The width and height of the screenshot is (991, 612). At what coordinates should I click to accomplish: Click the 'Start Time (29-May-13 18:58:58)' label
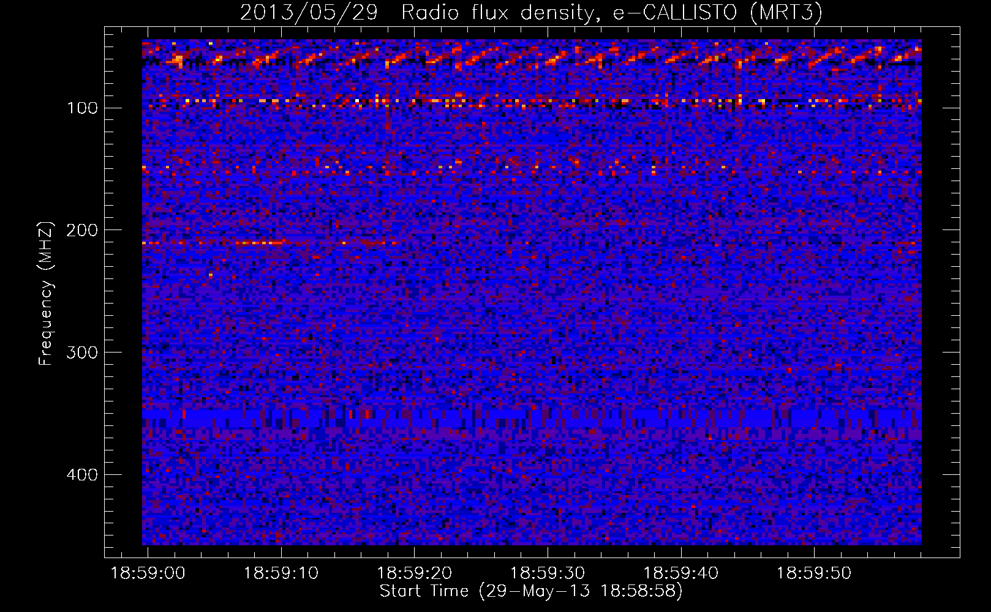pos(531,591)
